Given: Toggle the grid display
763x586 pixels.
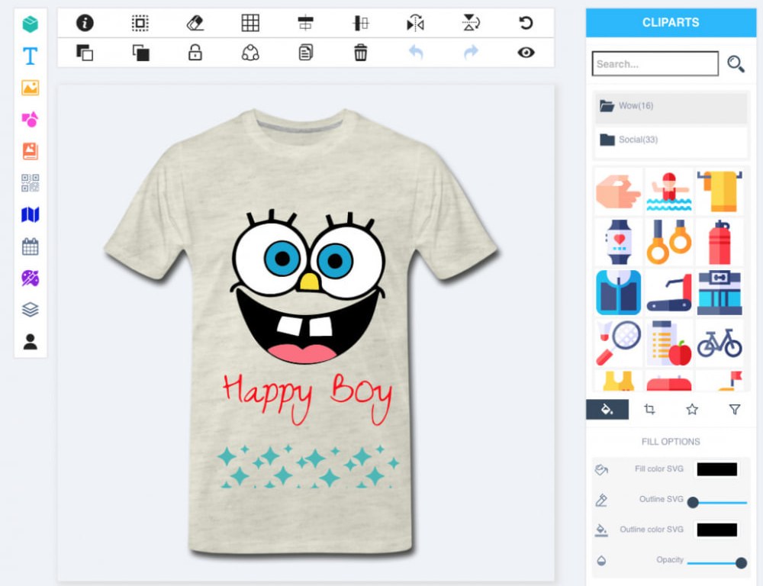Looking at the screenshot, I should (x=250, y=23).
